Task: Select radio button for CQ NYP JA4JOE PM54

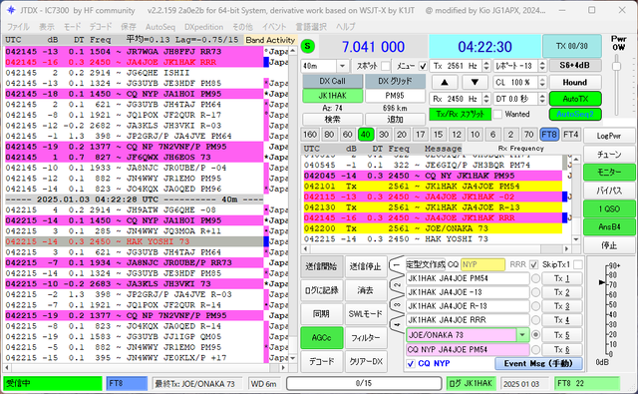Action: click(x=536, y=350)
